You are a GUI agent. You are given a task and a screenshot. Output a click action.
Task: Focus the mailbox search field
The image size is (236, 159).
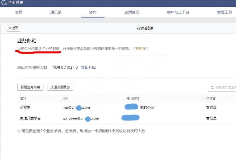point(222,88)
